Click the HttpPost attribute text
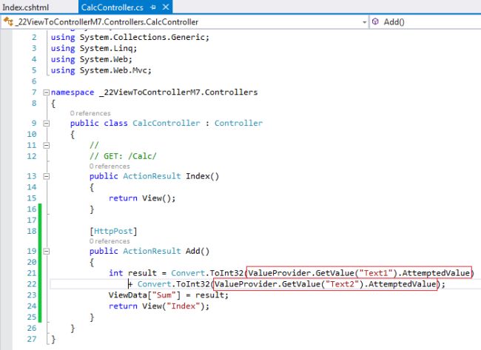Screen dimensions: 481x350 (x=113, y=231)
